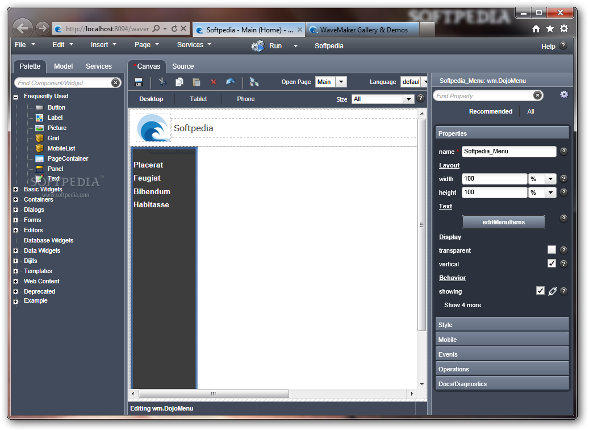
Task: Click the outline toggle icon after Undo
Action: pos(254,82)
